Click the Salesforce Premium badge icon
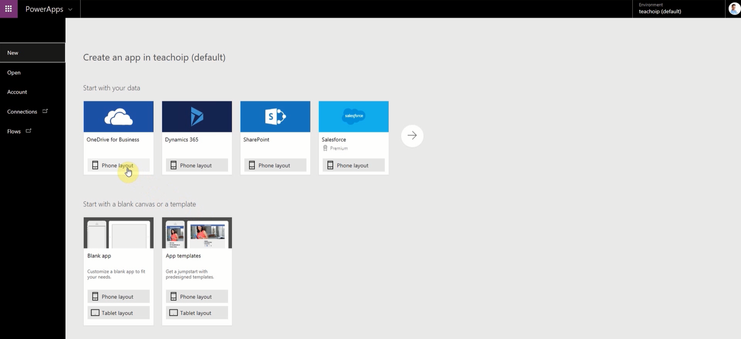The height and width of the screenshot is (339, 741). pyautogui.click(x=325, y=148)
